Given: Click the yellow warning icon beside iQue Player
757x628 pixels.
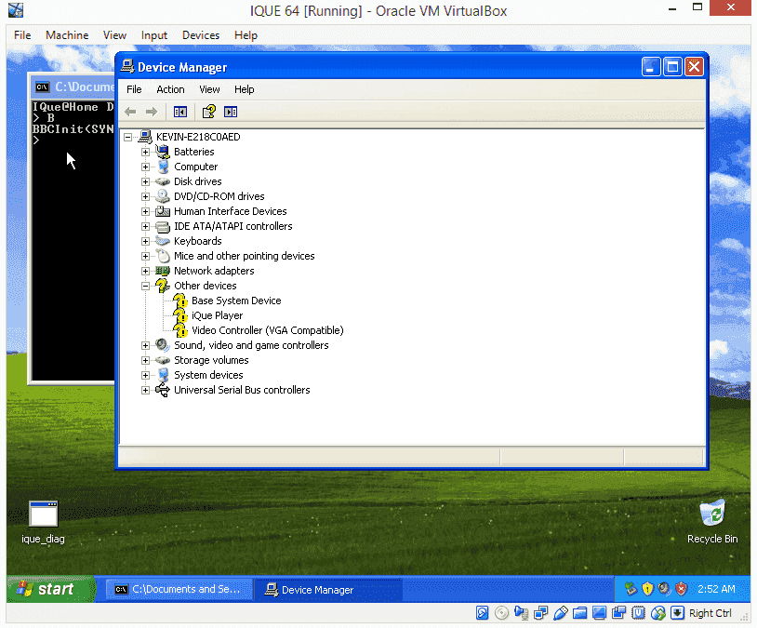Looking at the screenshot, I should pyautogui.click(x=180, y=315).
